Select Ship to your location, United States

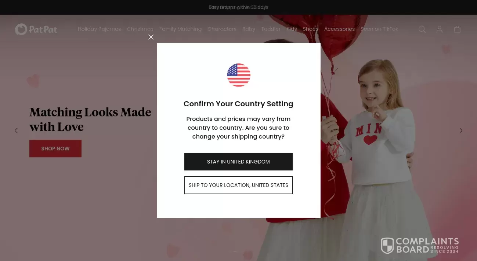(x=238, y=185)
